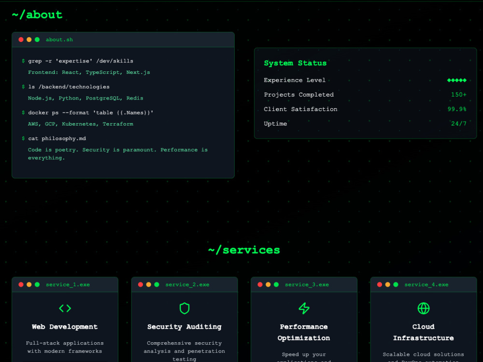Click the Uptime label
The width and height of the screenshot is (483, 362).
pyautogui.click(x=275, y=124)
